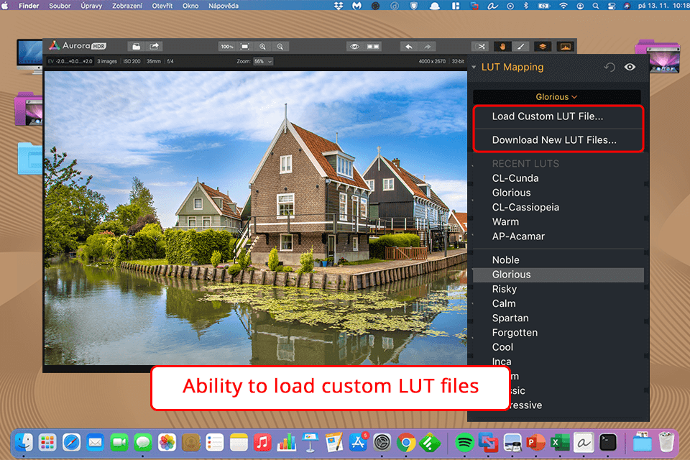
Task: Open System Preferences from the Dock
Action: click(x=382, y=443)
